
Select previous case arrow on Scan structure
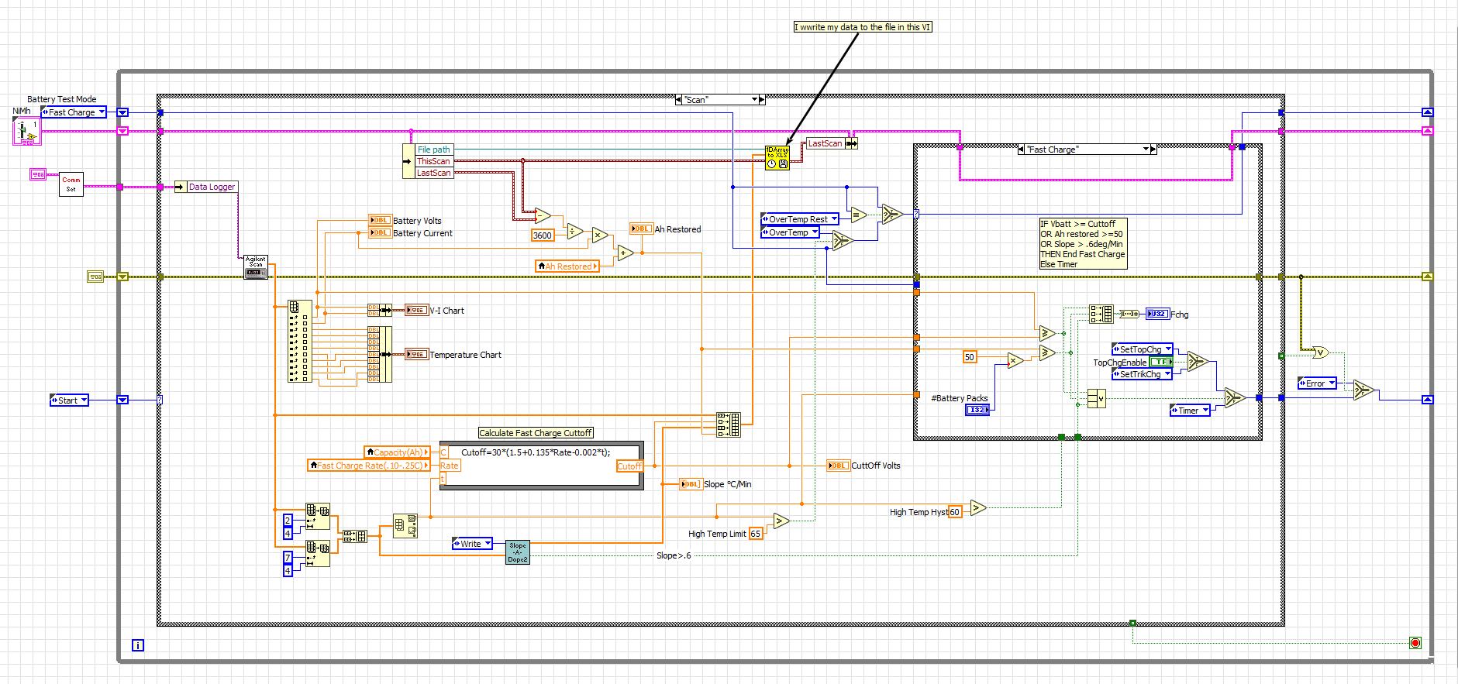point(679,100)
